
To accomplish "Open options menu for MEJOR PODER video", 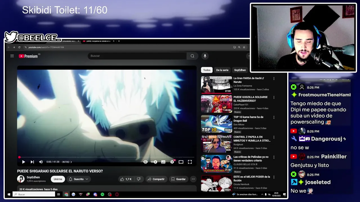I will click(x=274, y=177).
